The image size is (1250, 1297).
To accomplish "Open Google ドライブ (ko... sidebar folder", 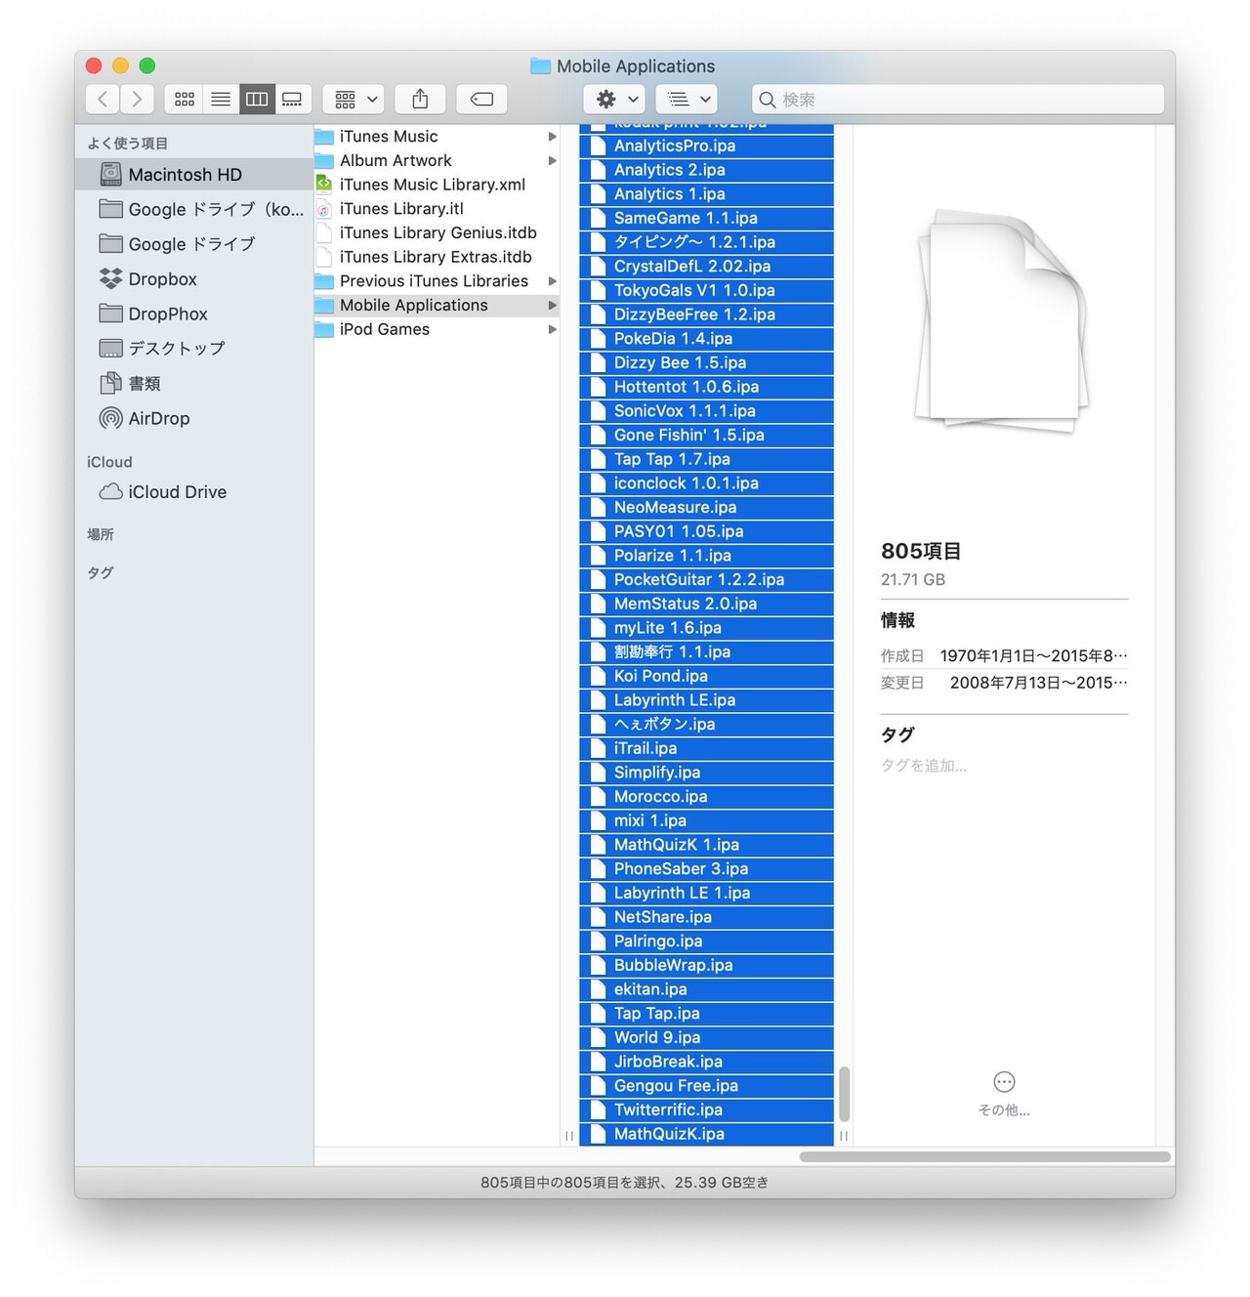I will point(193,209).
